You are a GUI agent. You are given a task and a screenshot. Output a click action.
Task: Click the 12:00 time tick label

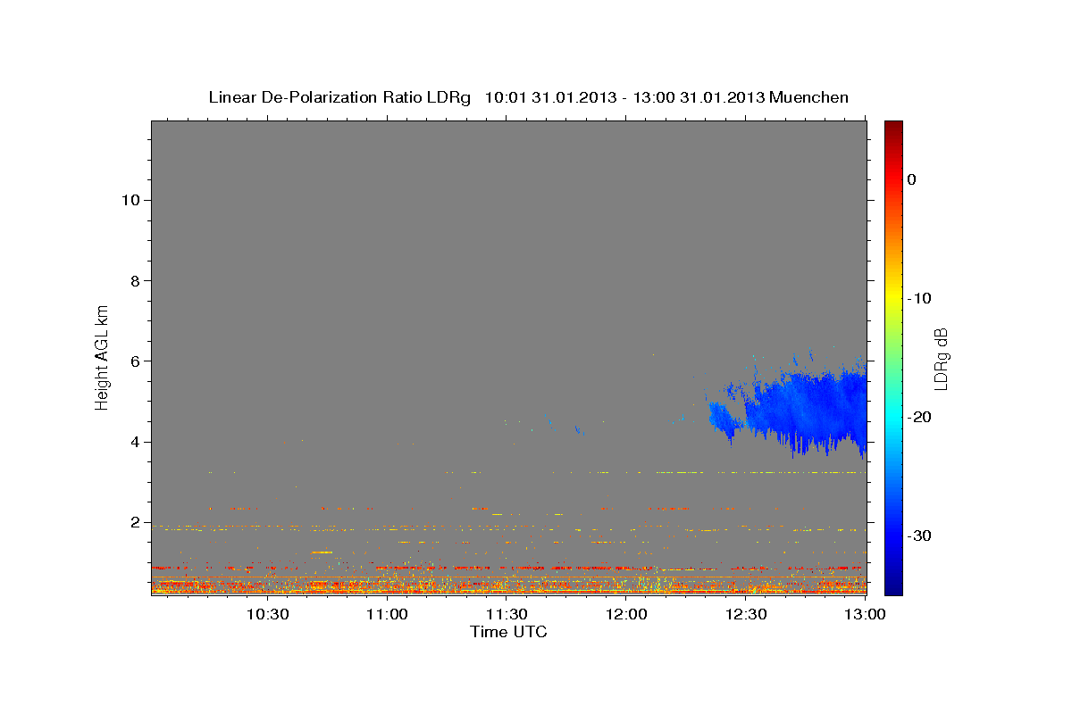[626, 614]
